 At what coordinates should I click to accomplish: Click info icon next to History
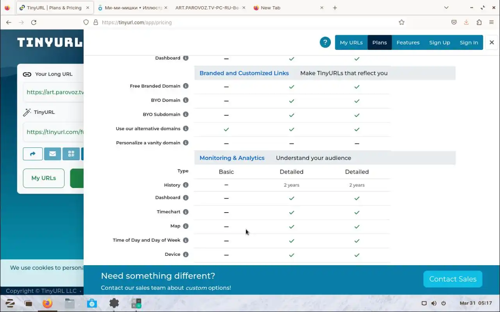186,185
